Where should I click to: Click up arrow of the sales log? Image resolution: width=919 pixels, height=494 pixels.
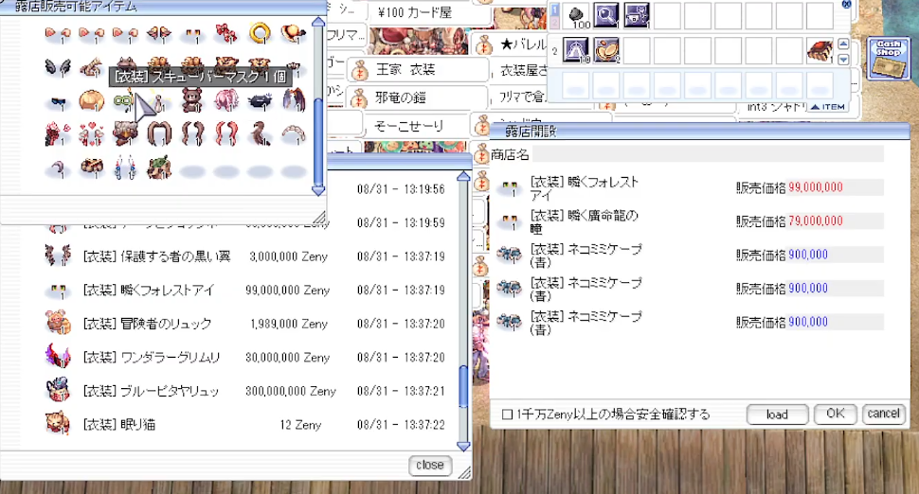pos(463,176)
